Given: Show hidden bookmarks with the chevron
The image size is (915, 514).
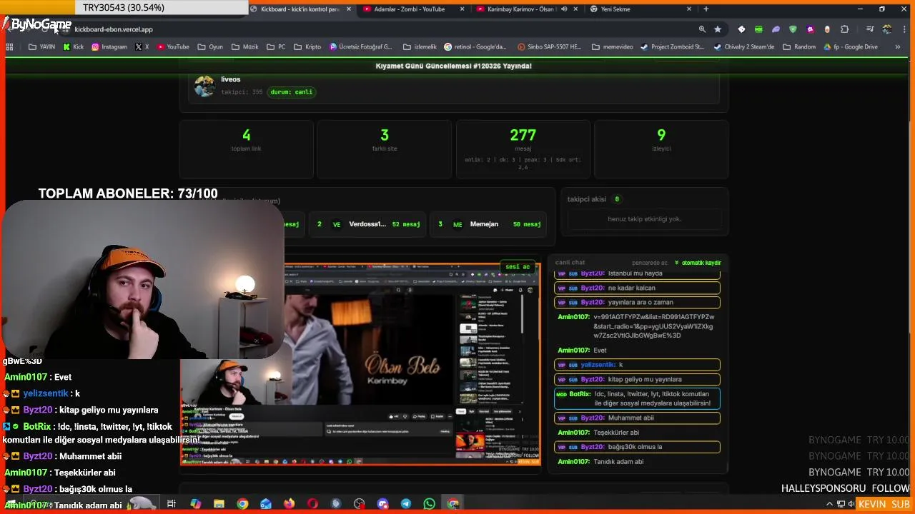Looking at the screenshot, I should pos(898,47).
